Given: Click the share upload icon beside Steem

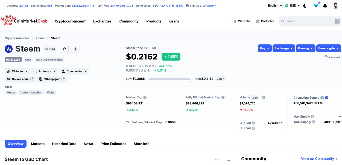Looking at the screenshot, I should (75, 49).
